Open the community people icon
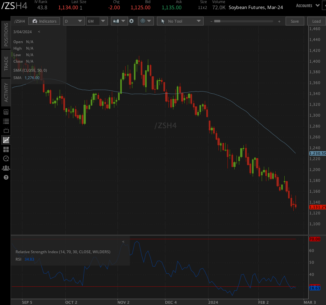 [x=6, y=168]
